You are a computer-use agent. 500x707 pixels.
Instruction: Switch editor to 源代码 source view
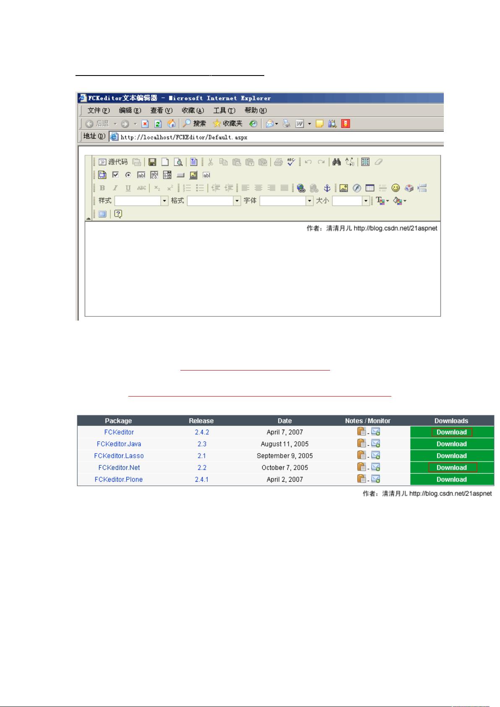(113, 162)
